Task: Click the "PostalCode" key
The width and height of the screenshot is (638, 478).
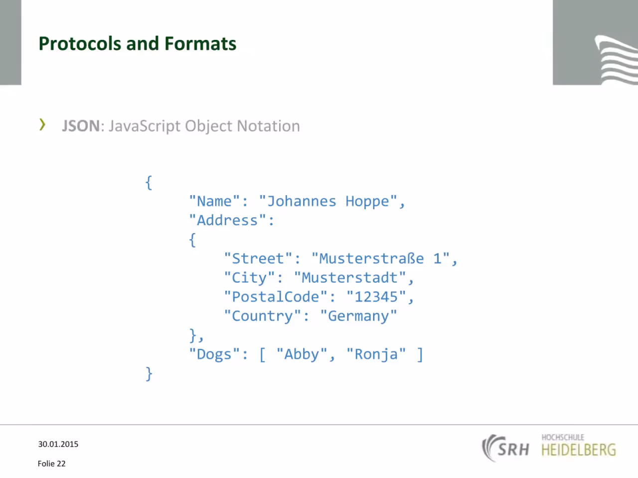Action: coord(276,297)
